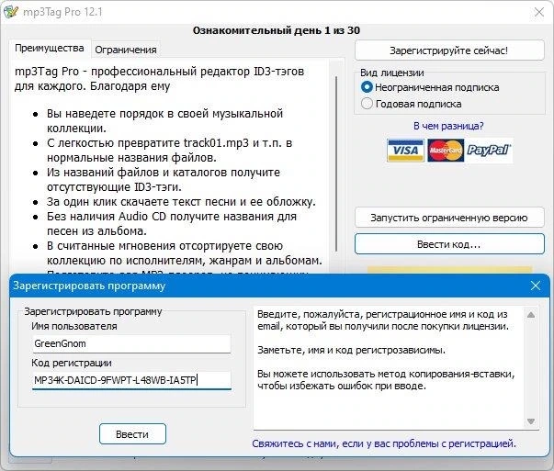Image resolution: width=554 pixels, height=471 pixels.
Task: Close the registration dialog
Action: pos(536,286)
